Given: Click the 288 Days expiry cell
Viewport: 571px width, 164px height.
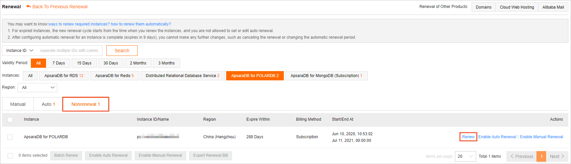Looking at the screenshot, I should (x=255, y=137).
